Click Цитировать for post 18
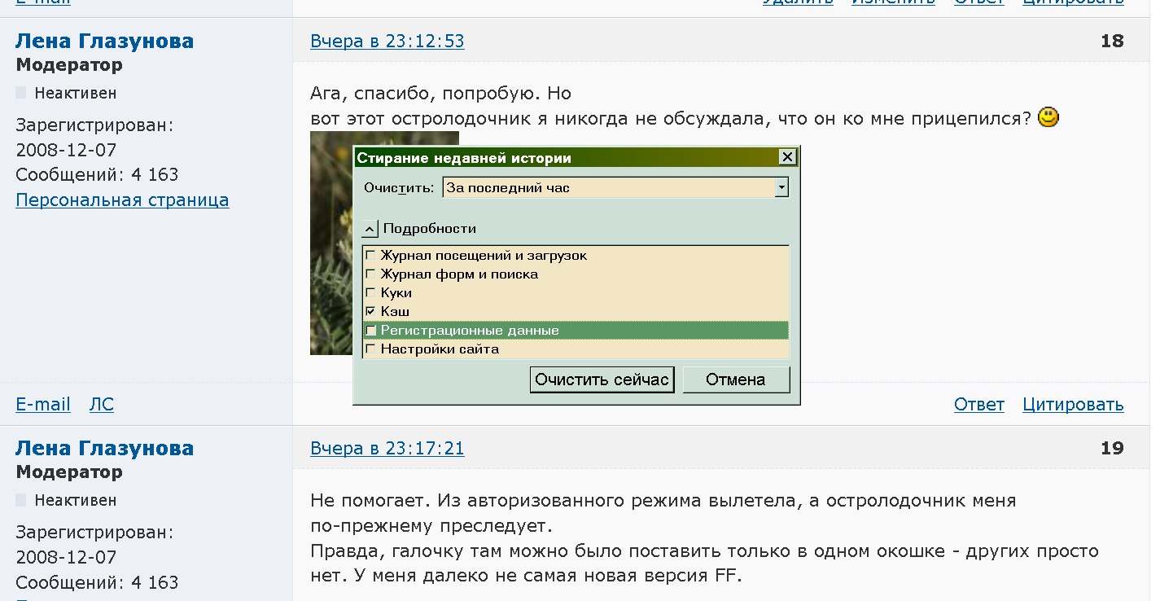Image resolution: width=1160 pixels, height=601 pixels. [1073, 405]
